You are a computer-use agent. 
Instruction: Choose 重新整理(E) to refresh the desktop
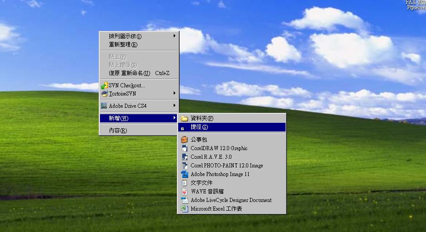(139, 45)
